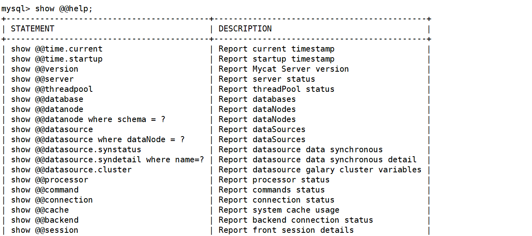Click 'show @@datanode where schema = ?' statement
The height and width of the screenshot is (236, 532).
(88, 119)
